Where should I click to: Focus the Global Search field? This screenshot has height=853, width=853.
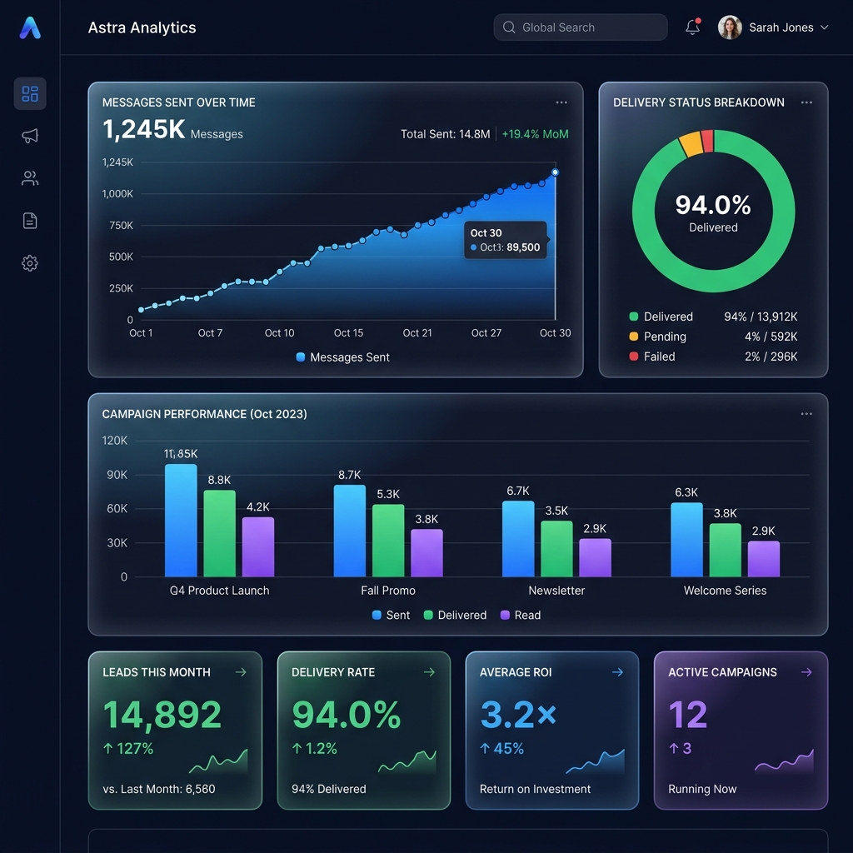click(x=580, y=27)
